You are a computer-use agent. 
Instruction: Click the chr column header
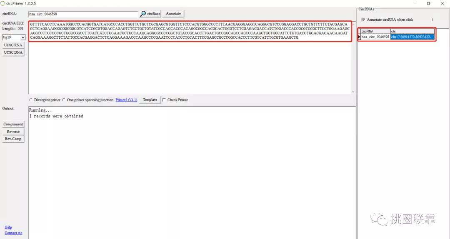pyautogui.click(x=412, y=31)
